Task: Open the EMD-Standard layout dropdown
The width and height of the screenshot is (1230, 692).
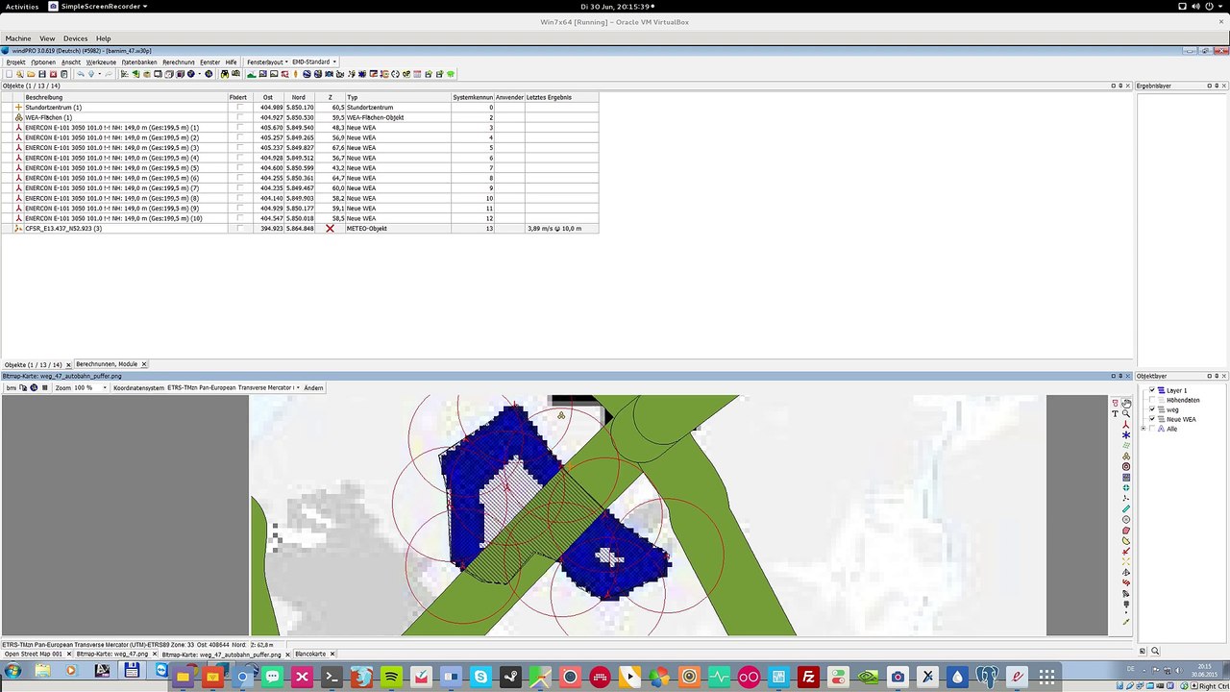Action: (x=314, y=62)
